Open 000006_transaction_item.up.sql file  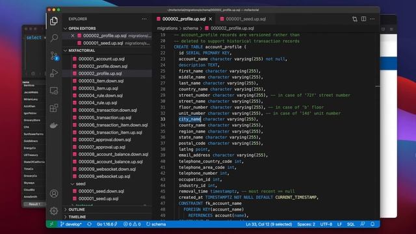click(x=107, y=133)
